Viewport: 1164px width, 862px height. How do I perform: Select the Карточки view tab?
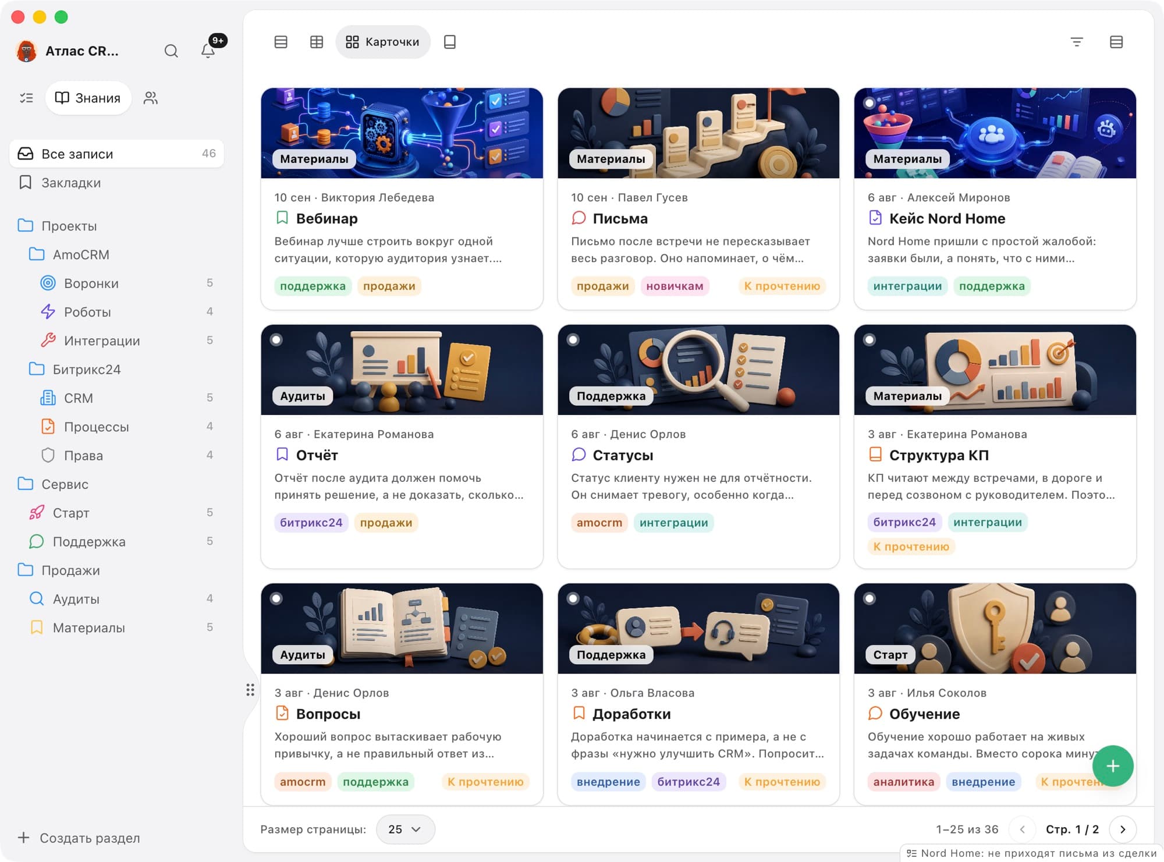(382, 42)
